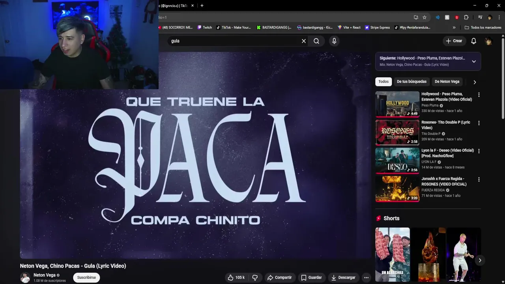505x284 pixels.
Task: Click the Shorts section logo icon
Action: [x=378, y=218]
